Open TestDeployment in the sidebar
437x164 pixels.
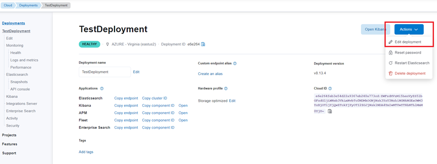coord(16,31)
